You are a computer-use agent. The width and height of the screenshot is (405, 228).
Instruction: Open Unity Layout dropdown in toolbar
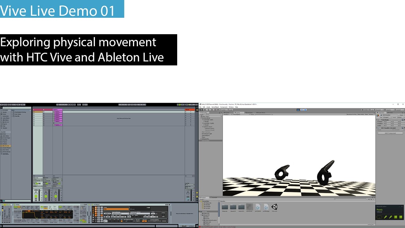pos(400,110)
